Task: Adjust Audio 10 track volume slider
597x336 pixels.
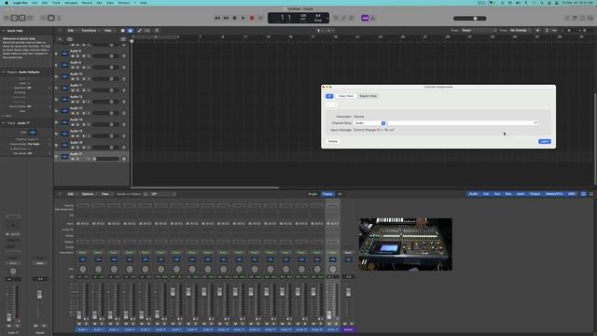Action: click(x=106, y=78)
